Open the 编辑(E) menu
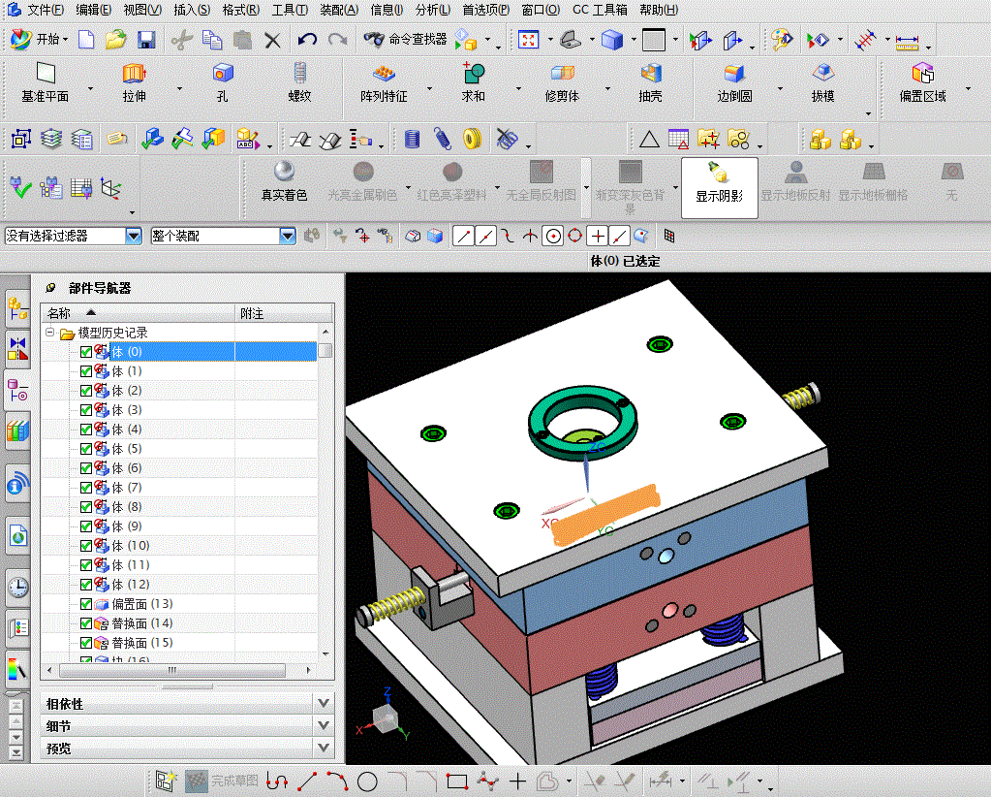Screen dimensions: 991x797 coord(94,10)
